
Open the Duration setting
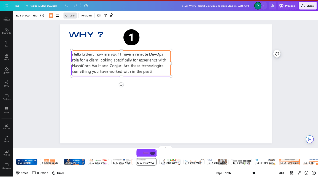(40, 173)
